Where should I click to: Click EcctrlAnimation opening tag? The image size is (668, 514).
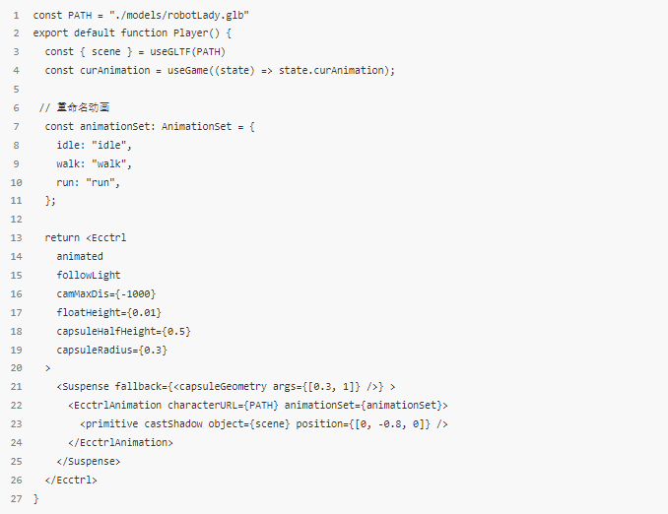258,405
